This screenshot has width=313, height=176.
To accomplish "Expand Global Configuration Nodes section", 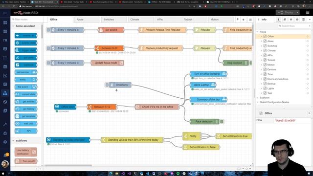I will pos(257,102).
